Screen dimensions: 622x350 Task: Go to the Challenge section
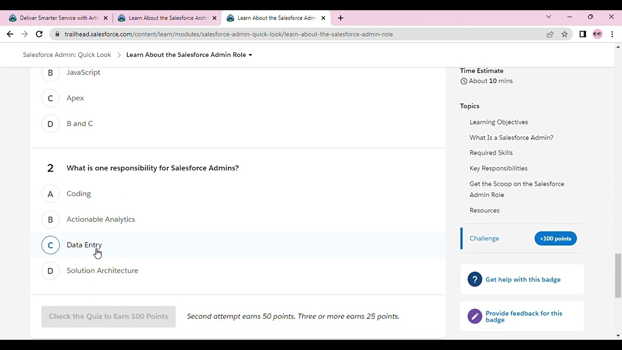pos(484,239)
